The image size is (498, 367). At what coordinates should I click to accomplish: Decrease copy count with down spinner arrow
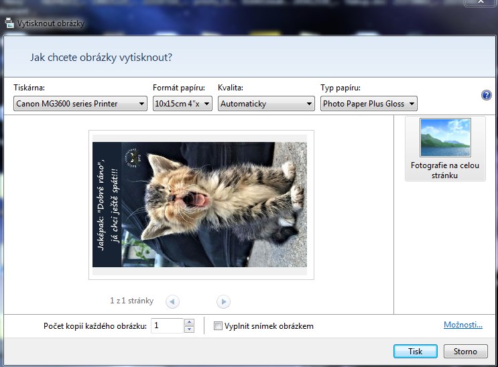(x=189, y=329)
